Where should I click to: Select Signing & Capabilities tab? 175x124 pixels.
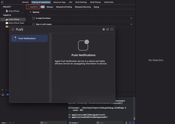point(41,2)
